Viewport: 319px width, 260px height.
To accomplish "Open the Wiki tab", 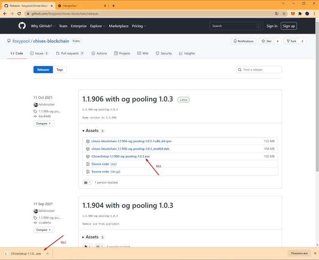I will coord(143,53).
